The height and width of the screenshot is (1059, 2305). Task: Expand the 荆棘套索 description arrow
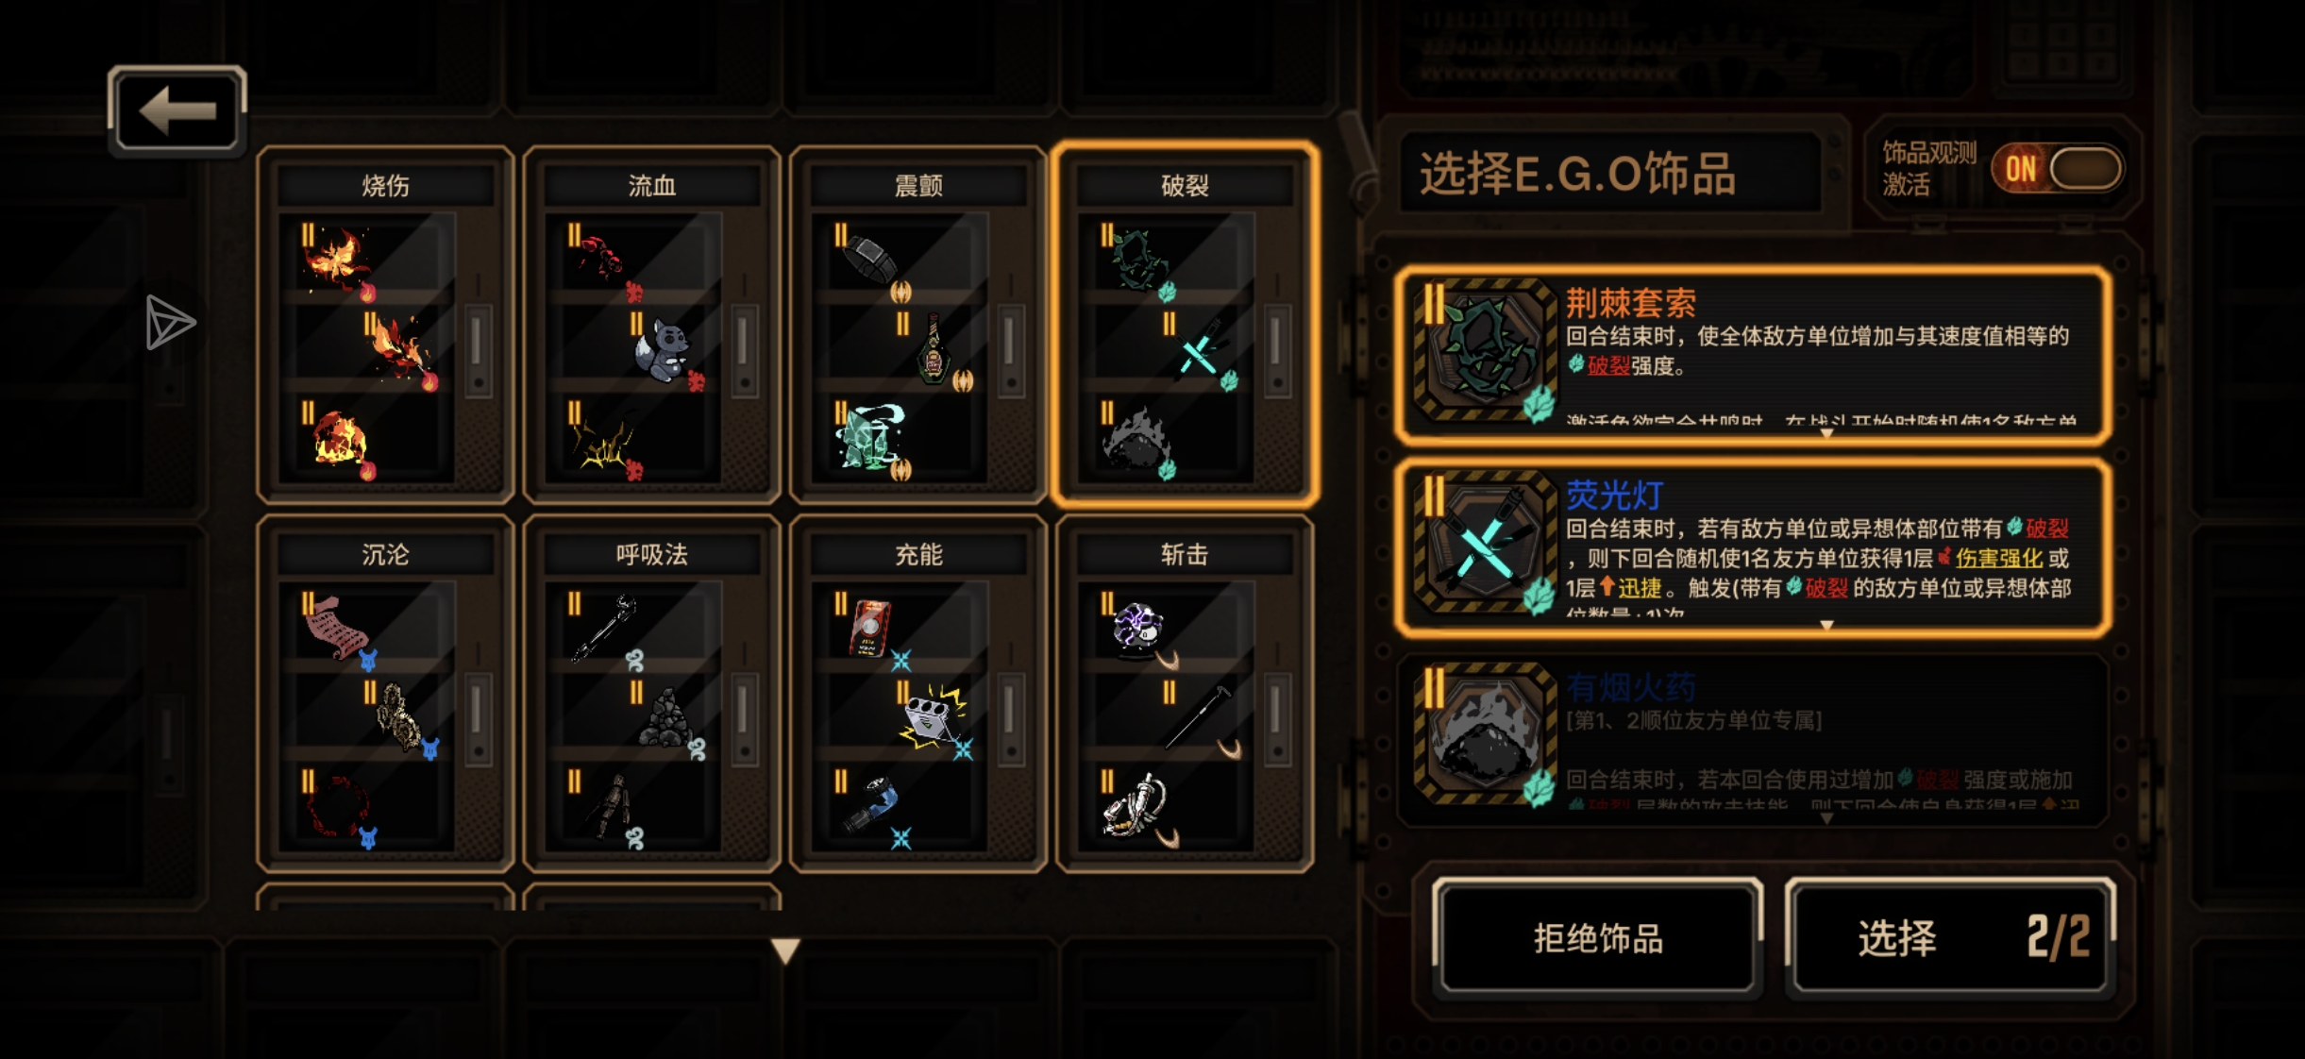coord(1826,433)
